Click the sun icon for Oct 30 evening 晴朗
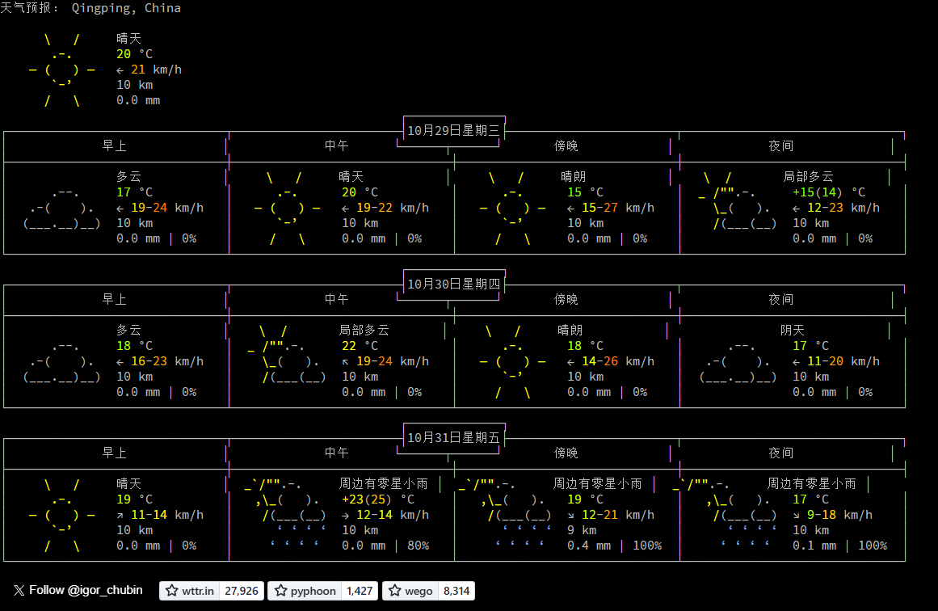Viewport: 938px width, 611px height. 513,361
